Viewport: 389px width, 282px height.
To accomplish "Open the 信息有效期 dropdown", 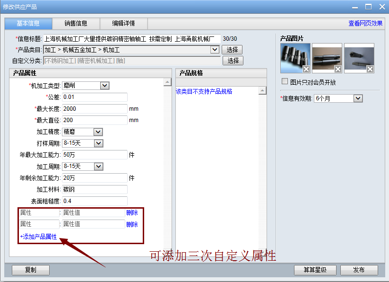I will pos(358,98).
